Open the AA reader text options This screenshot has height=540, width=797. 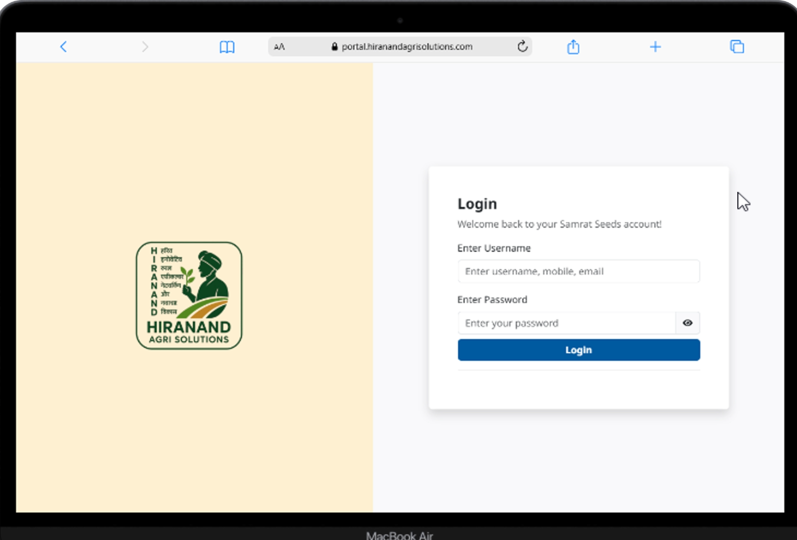tap(279, 47)
